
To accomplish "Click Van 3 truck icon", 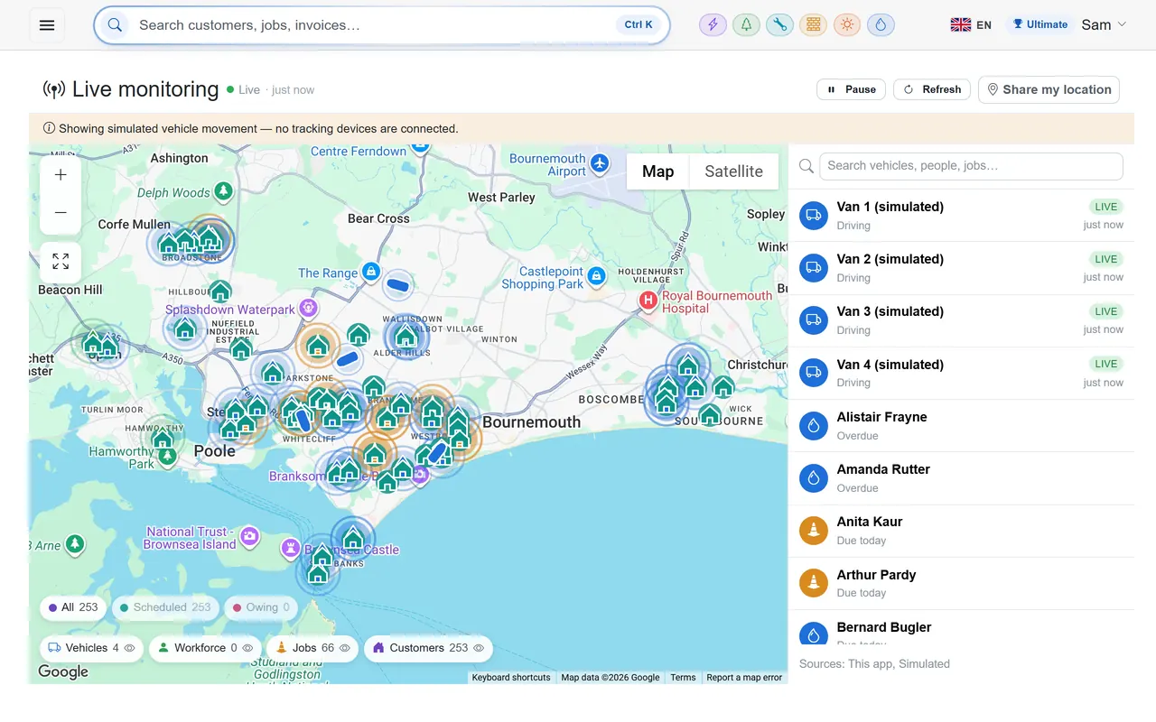I will tap(814, 320).
